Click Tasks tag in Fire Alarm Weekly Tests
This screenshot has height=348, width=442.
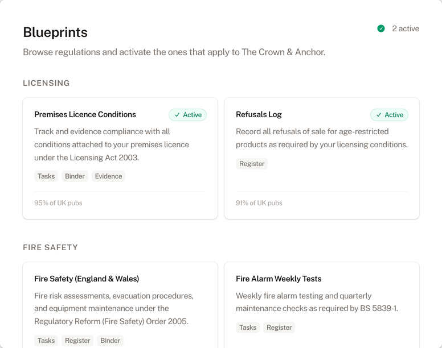pos(248,328)
